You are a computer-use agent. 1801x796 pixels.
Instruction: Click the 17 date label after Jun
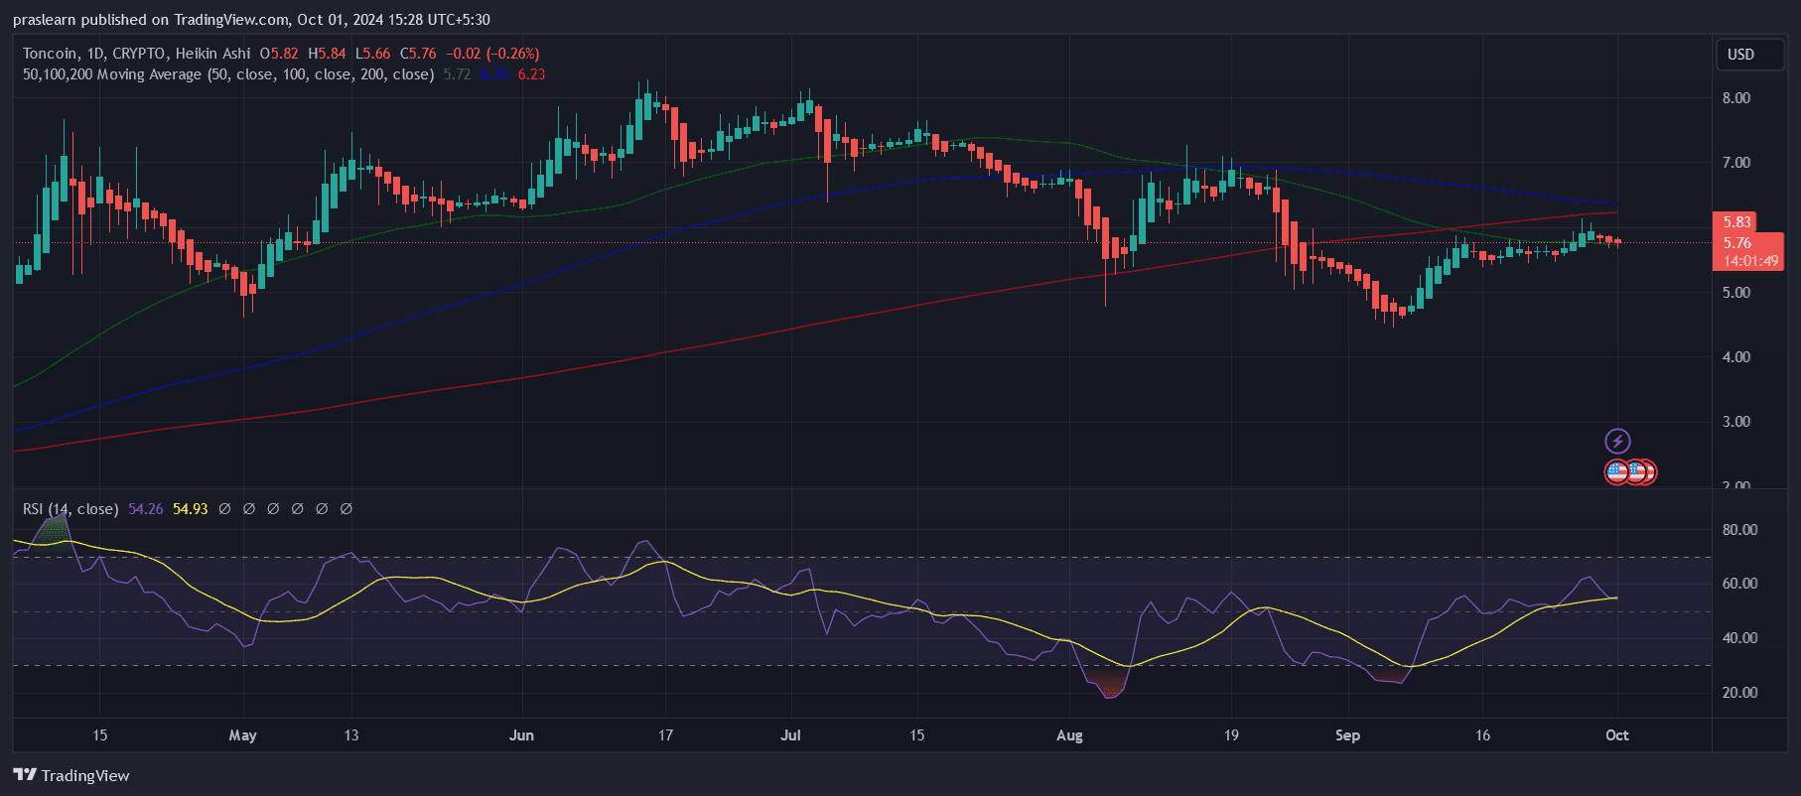[665, 735]
